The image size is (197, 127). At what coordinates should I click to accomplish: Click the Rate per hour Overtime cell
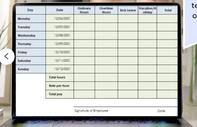106,86
